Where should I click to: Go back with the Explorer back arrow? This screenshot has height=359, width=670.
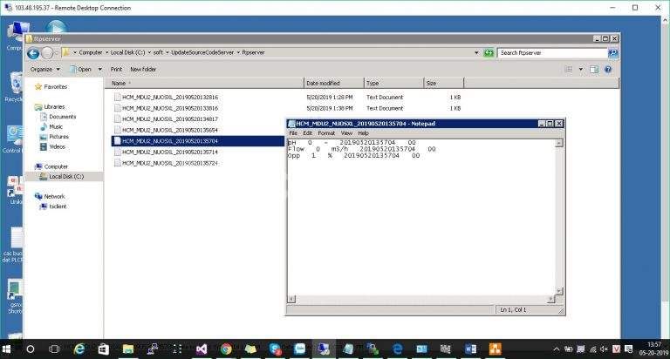coord(33,53)
